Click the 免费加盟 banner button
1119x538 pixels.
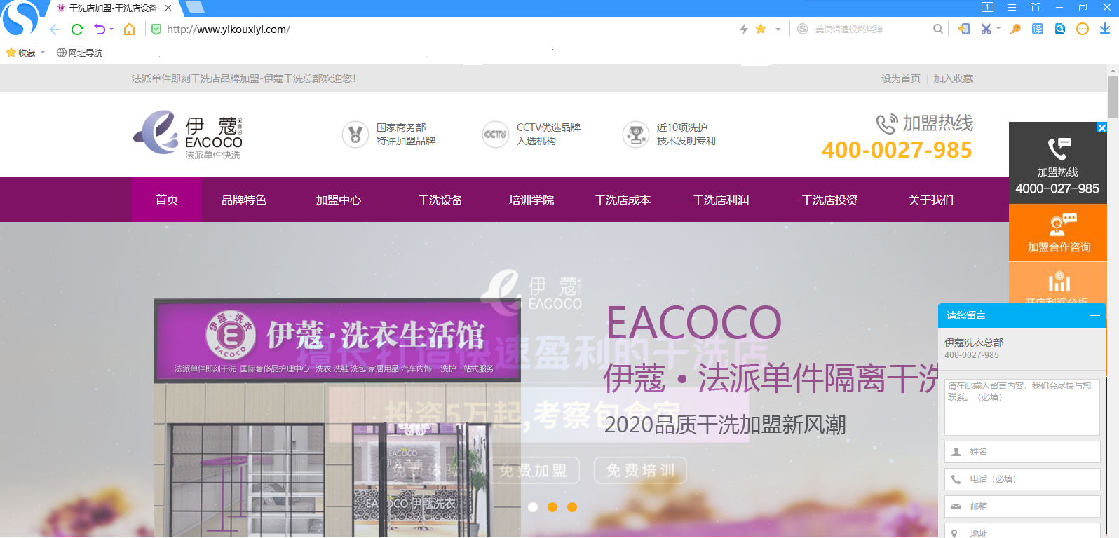click(535, 470)
